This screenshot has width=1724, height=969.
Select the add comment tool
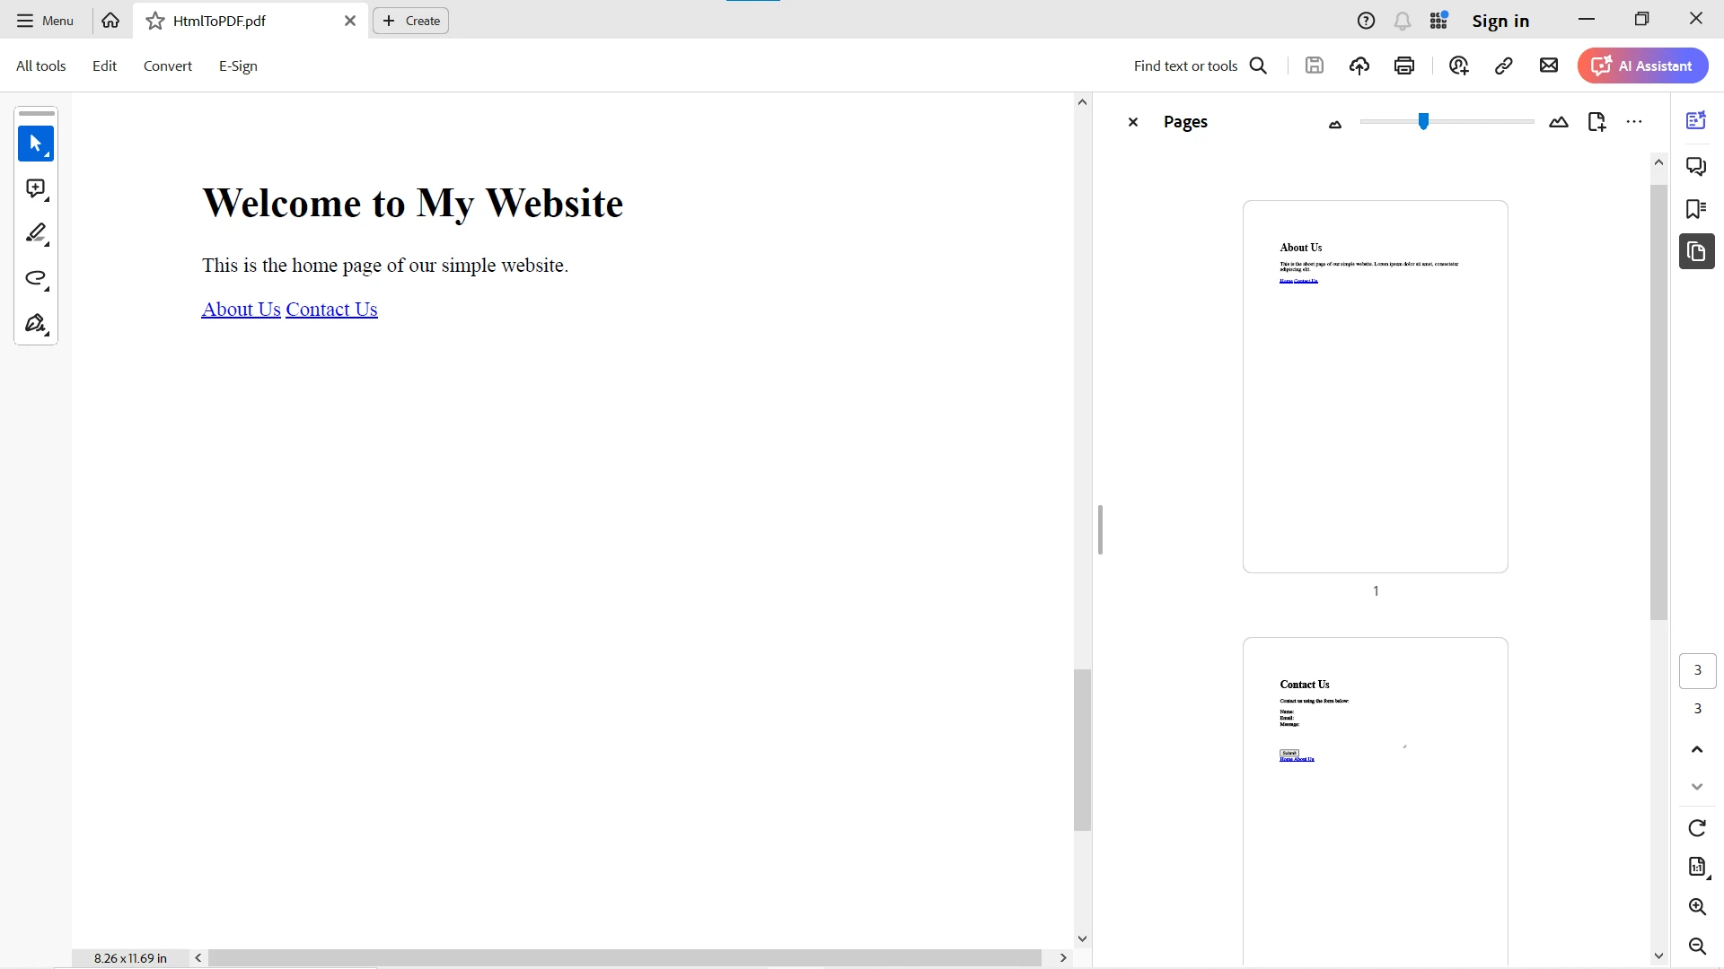(36, 188)
